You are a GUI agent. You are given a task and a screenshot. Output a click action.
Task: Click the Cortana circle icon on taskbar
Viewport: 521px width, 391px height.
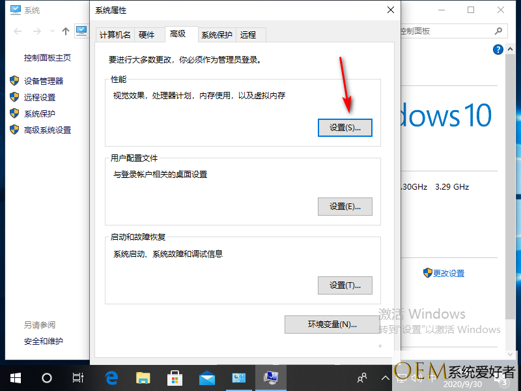46,377
